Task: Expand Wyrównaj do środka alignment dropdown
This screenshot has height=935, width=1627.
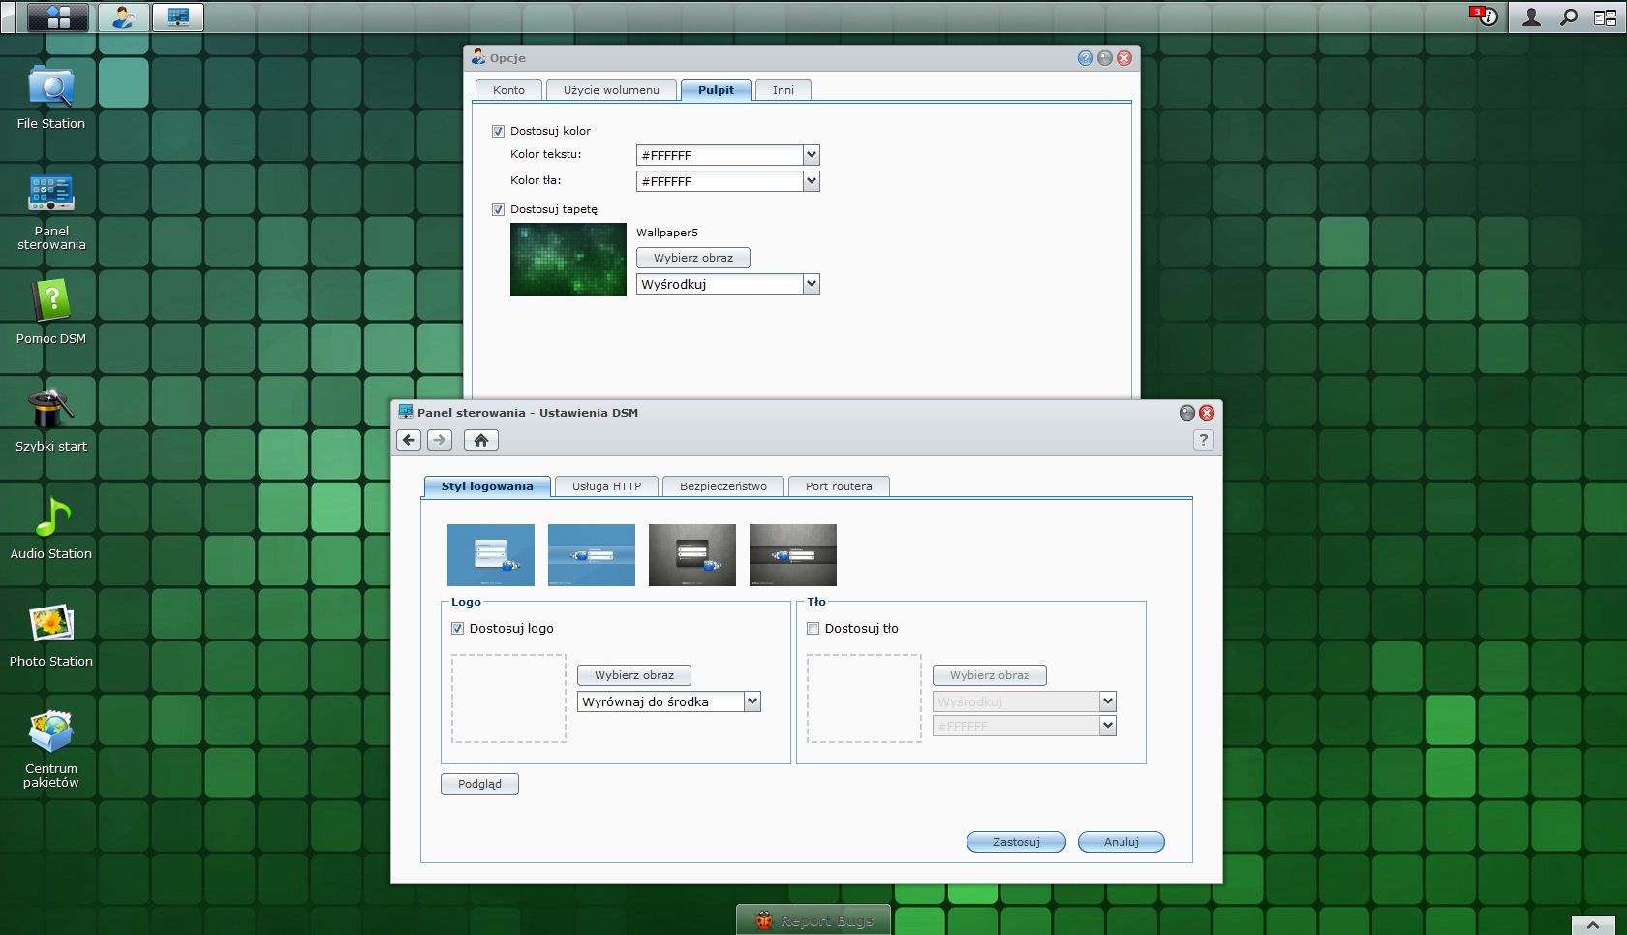Action: [752, 701]
